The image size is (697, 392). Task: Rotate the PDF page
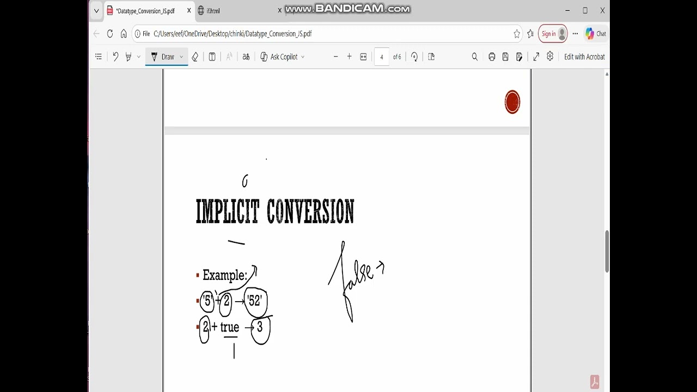[414, 57]
